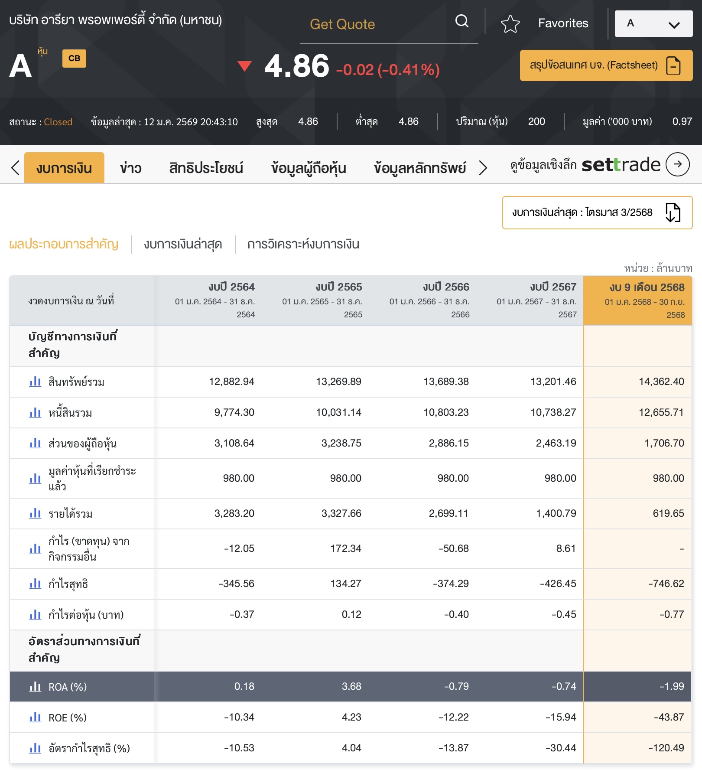Image resolution: width=702 pixels, height=770 pixels.
Task: Download งบการเงินล่าสุด ไตรมาส 3/2568
Action: 597,212
